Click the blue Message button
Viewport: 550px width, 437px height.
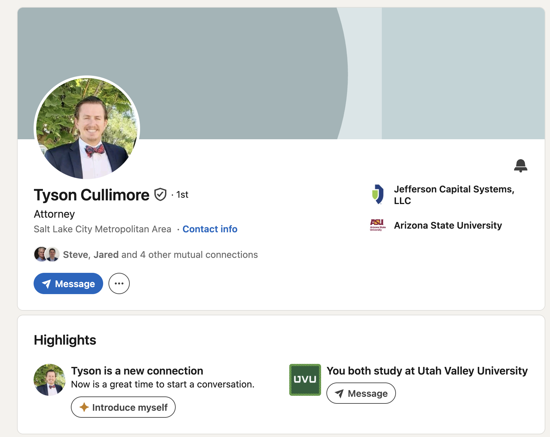pyautogui.click(x=68, y=283)
